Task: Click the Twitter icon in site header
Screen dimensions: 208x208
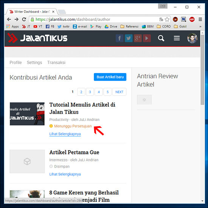Action: tap(129, 38)
